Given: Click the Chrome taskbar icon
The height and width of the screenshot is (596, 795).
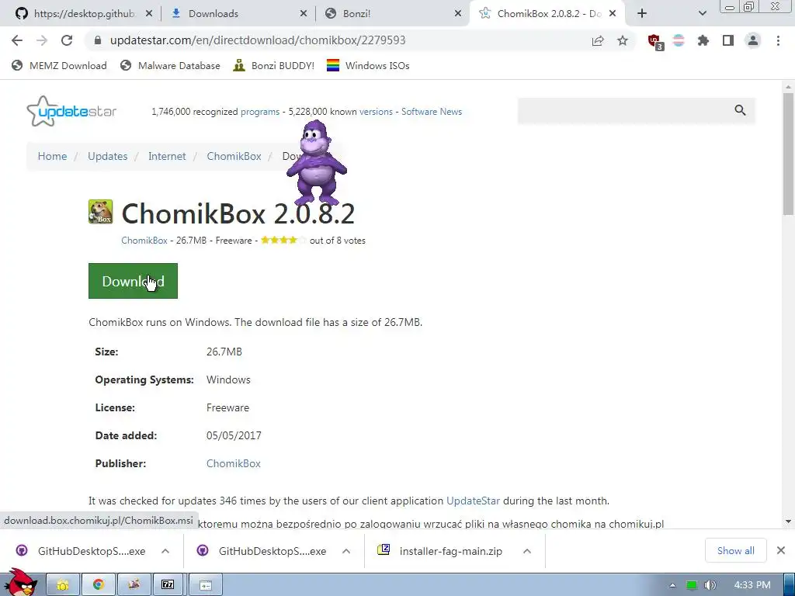Looking at the screenshot, I should click(99, 585).
